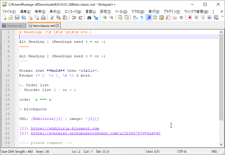The width and height of the screenshot is (225, 155).
Task: Click the X close-document button in menu bar
Action: (222, 12)
